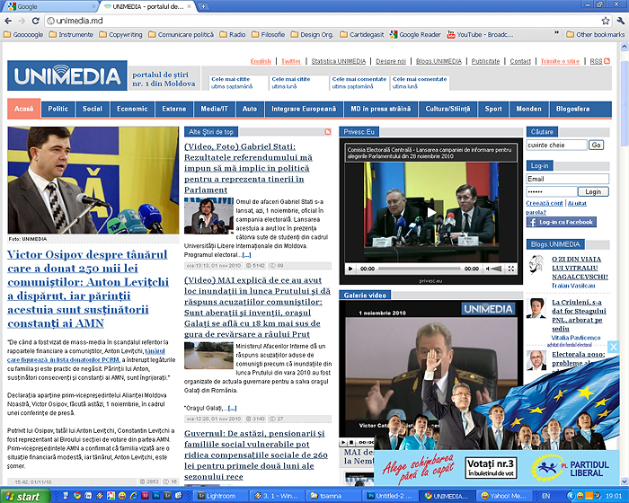
Task: Open Untitled-2 Photoshop taskbar window
Action: [391, 496]
